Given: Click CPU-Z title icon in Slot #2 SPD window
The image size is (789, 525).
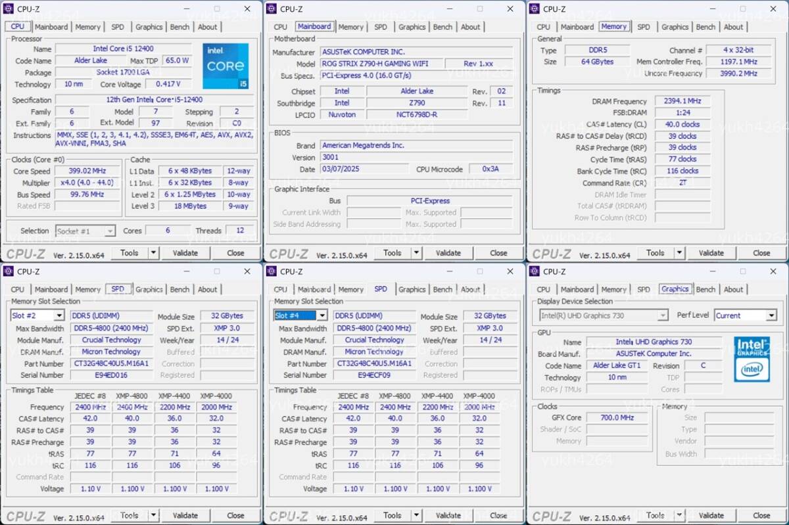Looking at the screenshot, I should 9,272.
